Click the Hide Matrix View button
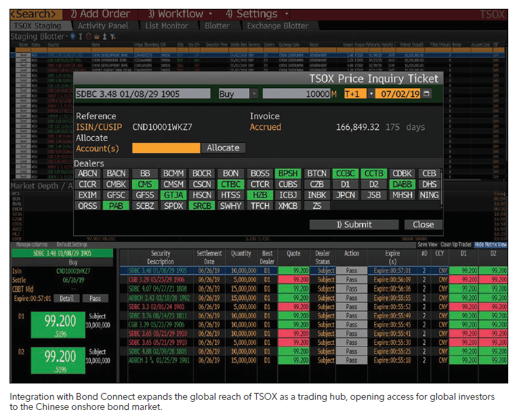The height and width of the screenshot is (416, 517). (491, 245)
